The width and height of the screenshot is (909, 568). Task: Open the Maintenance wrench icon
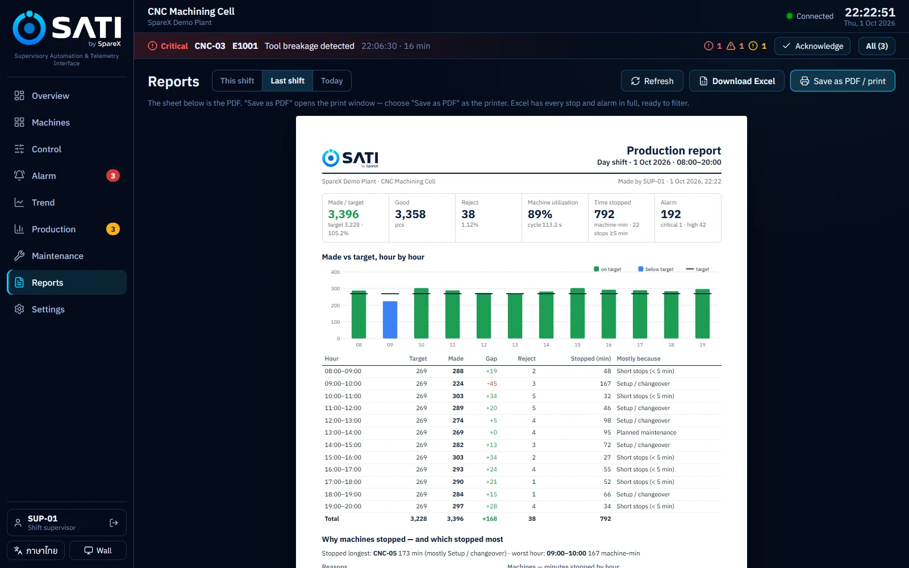(x=19, y=256)
